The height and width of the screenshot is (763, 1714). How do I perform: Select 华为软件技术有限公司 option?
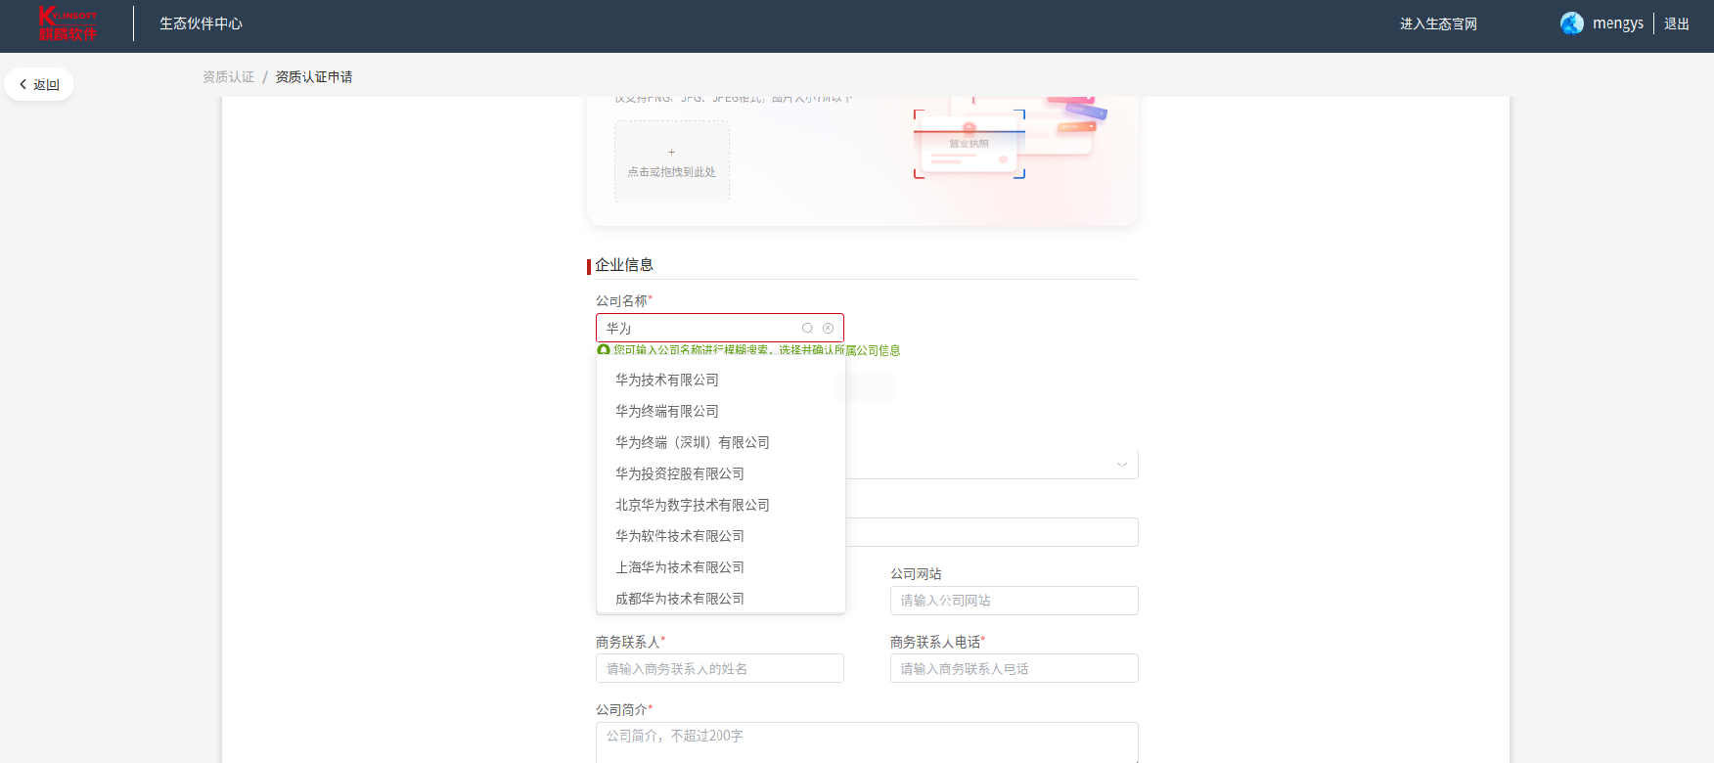pos(680,536)
